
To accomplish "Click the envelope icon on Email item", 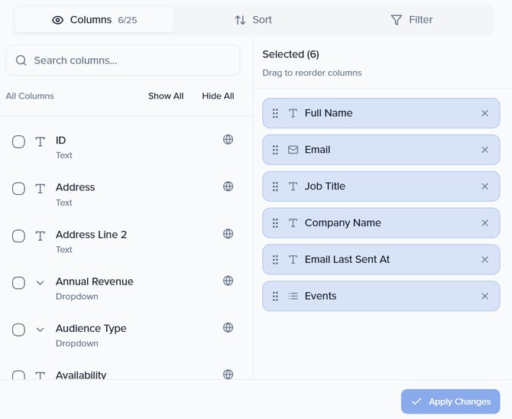I will [293, 150].
